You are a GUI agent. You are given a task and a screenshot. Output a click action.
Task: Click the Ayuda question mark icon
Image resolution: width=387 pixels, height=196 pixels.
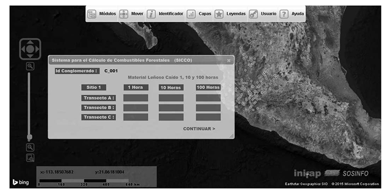click(284, 14)
